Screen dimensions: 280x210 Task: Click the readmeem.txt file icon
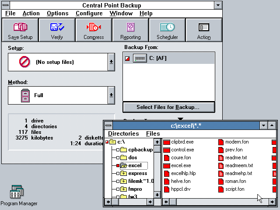tap(221, 165)
